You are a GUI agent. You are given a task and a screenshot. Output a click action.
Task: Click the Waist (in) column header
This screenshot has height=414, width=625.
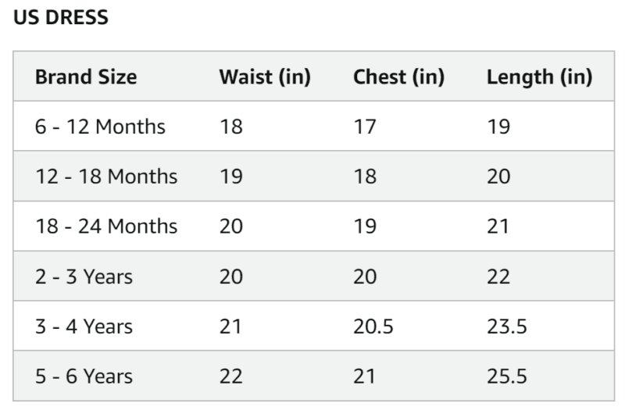coord(265,77)
